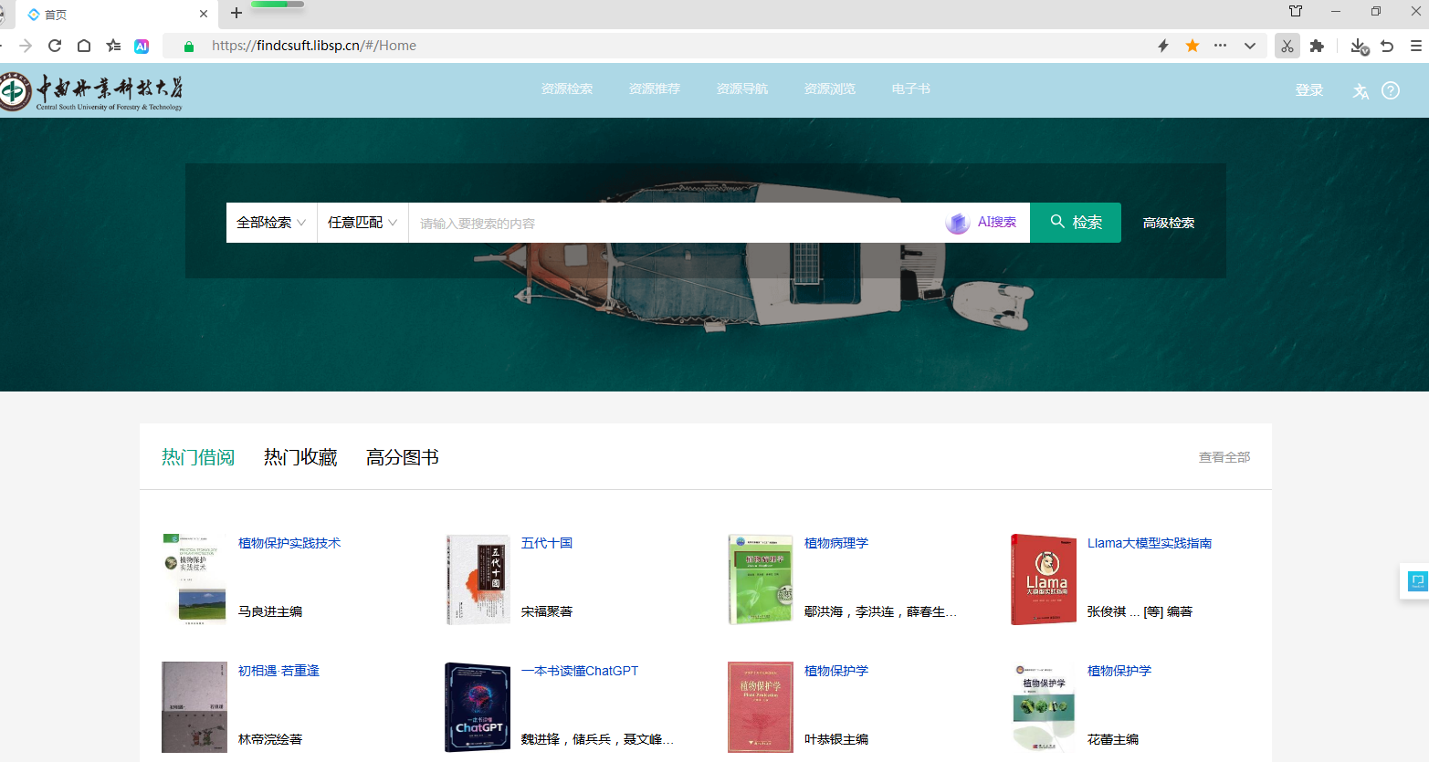Activate the AI搜索 icon in the search bar
The image size is (1429, 762).
click(981, 222)
